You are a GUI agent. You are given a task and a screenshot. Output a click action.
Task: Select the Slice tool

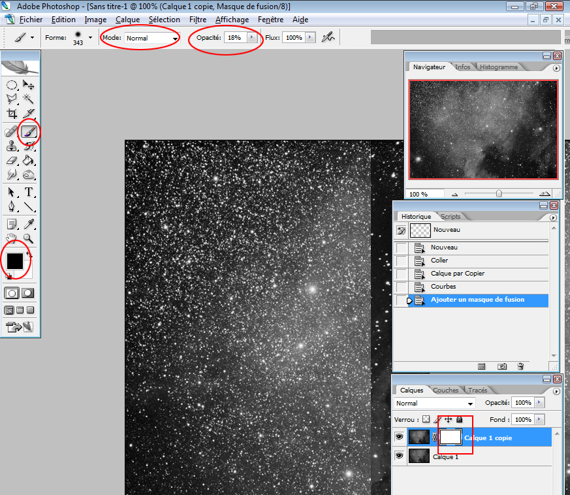(x=28, y=114)
